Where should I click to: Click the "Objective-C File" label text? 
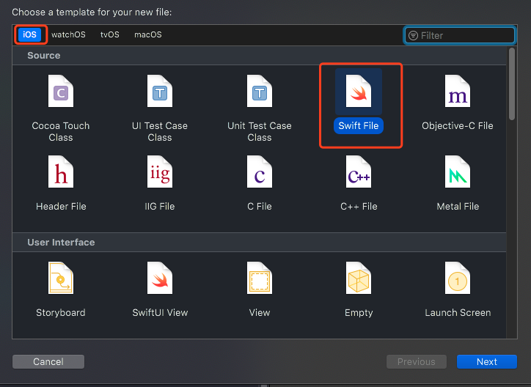click(458, 125)
